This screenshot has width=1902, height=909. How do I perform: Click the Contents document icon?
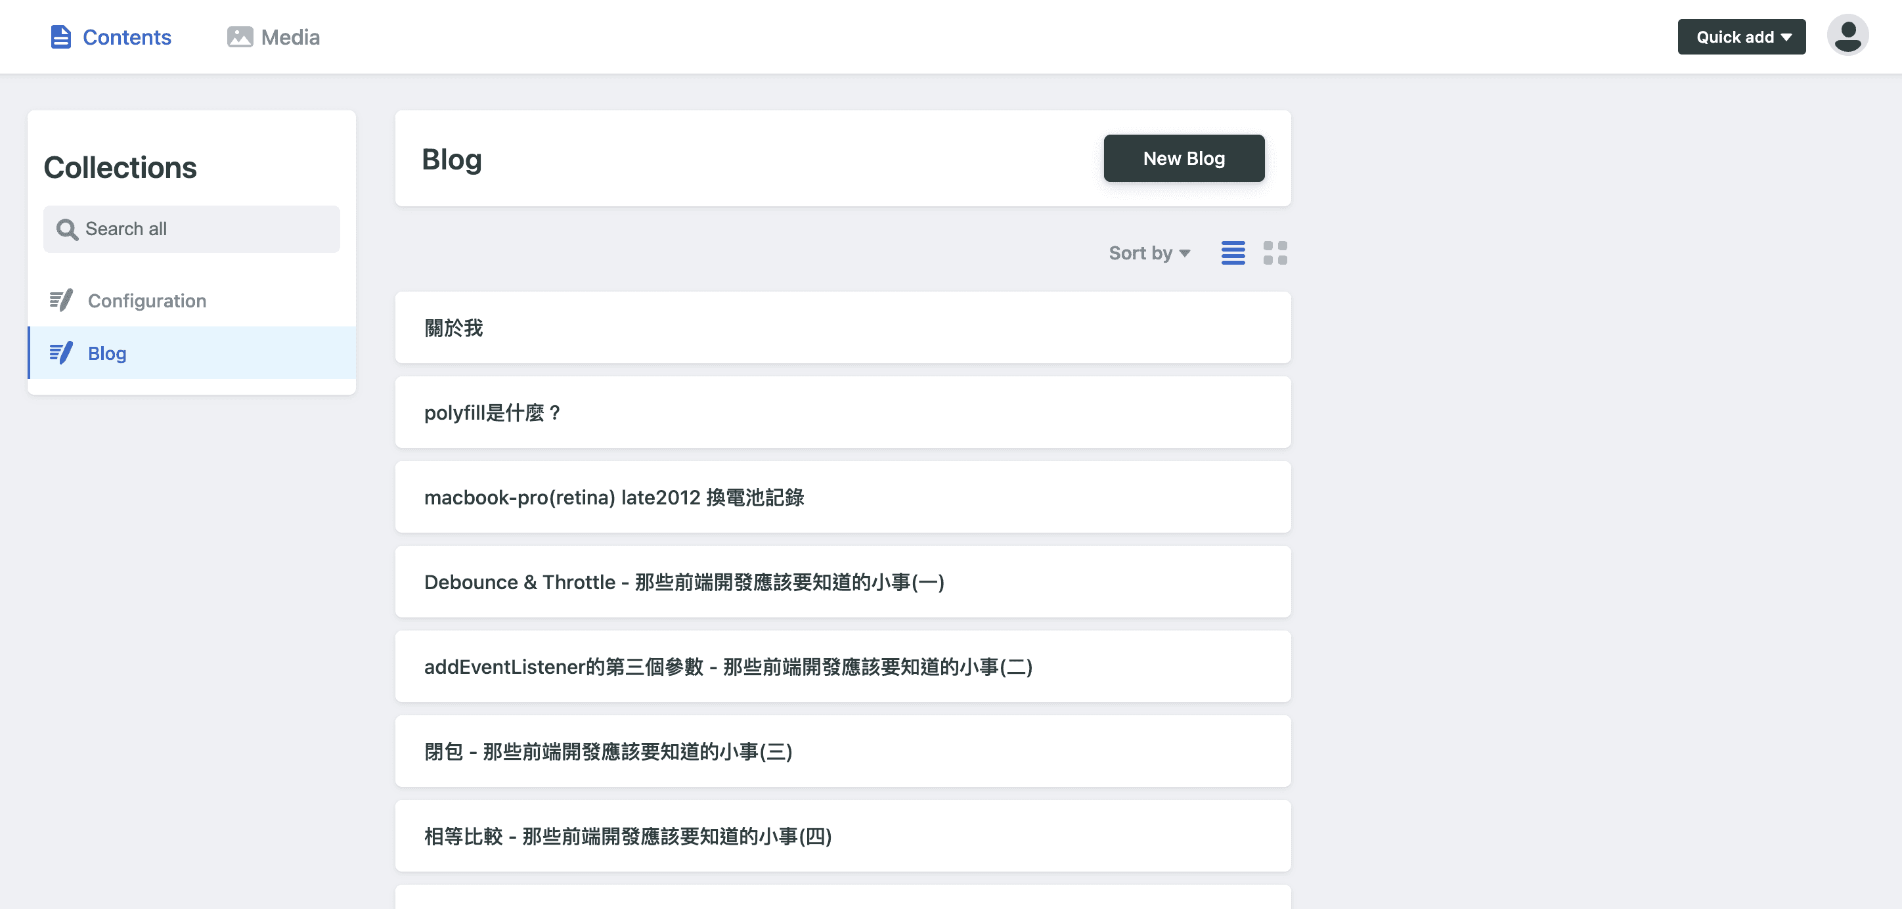(x=60, y=37)
